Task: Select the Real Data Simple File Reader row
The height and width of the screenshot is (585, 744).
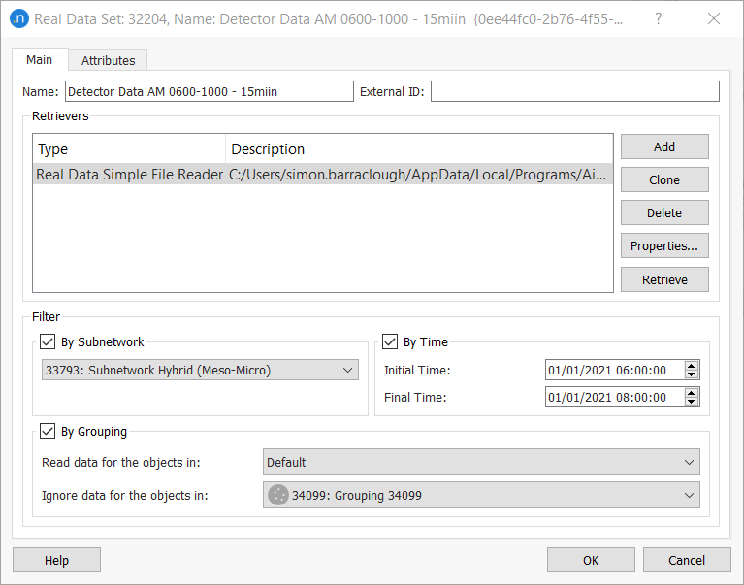Action: (323, 175)
